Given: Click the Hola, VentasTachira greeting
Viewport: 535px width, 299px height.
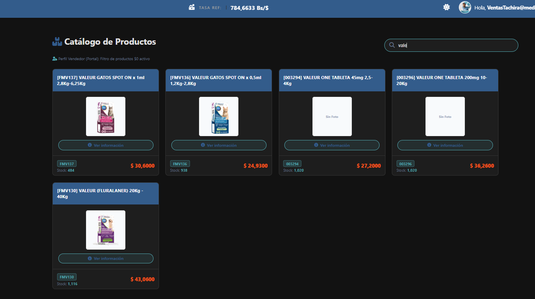Looking at the screenshot, I should pos(504,8).
